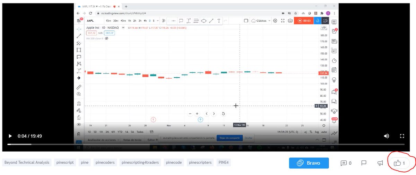The width and height of the screenshot is (416, 175).
Task: Select the 30m timeframe
Action: click(x=116, y=20)
